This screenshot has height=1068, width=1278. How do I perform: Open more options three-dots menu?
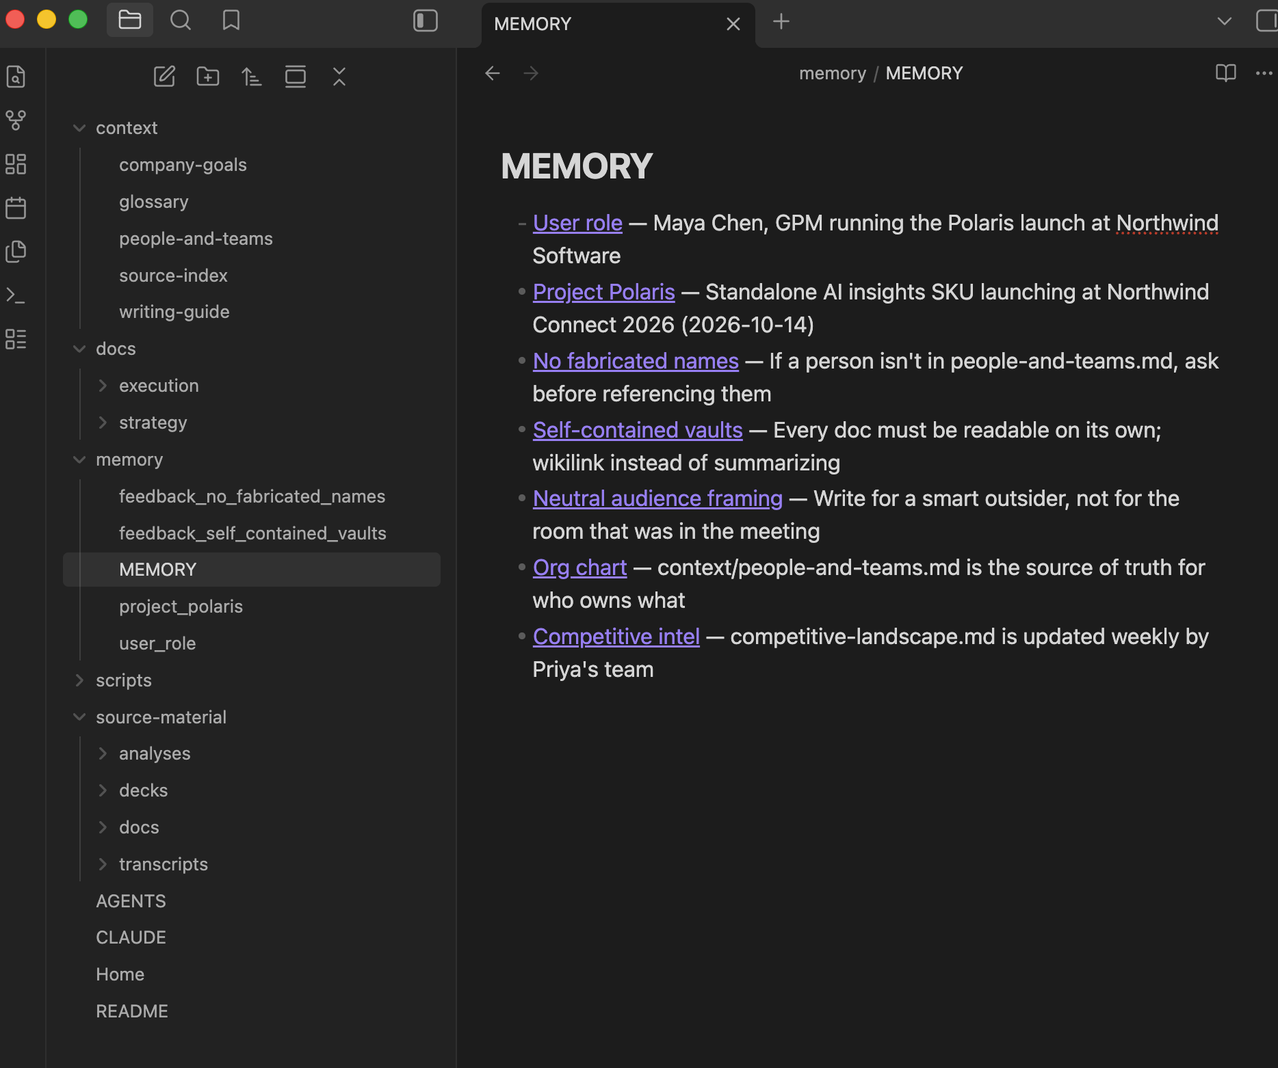[1264, 73]
